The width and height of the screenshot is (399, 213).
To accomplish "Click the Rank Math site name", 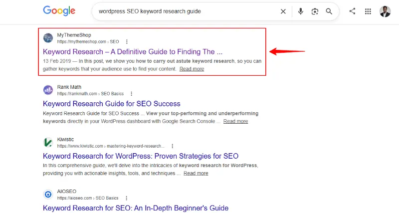I will [69, 87].
